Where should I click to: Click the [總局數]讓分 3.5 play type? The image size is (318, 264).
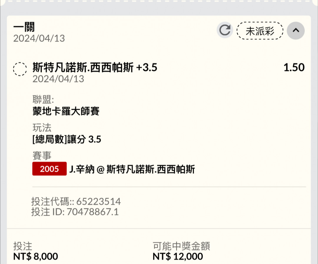coord(67,139)
